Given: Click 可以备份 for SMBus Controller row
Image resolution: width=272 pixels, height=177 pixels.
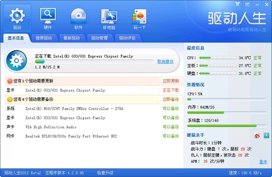Looking at the screenshot, I should click(171, 108).
